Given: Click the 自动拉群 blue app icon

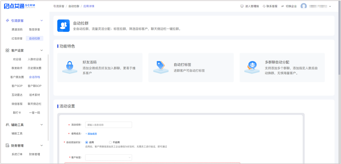Looking at the screenshot, I should [x=63, y=25].
